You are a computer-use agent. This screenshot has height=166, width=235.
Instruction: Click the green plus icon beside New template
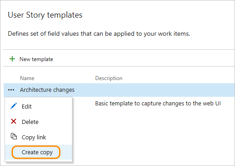point(12,59)
